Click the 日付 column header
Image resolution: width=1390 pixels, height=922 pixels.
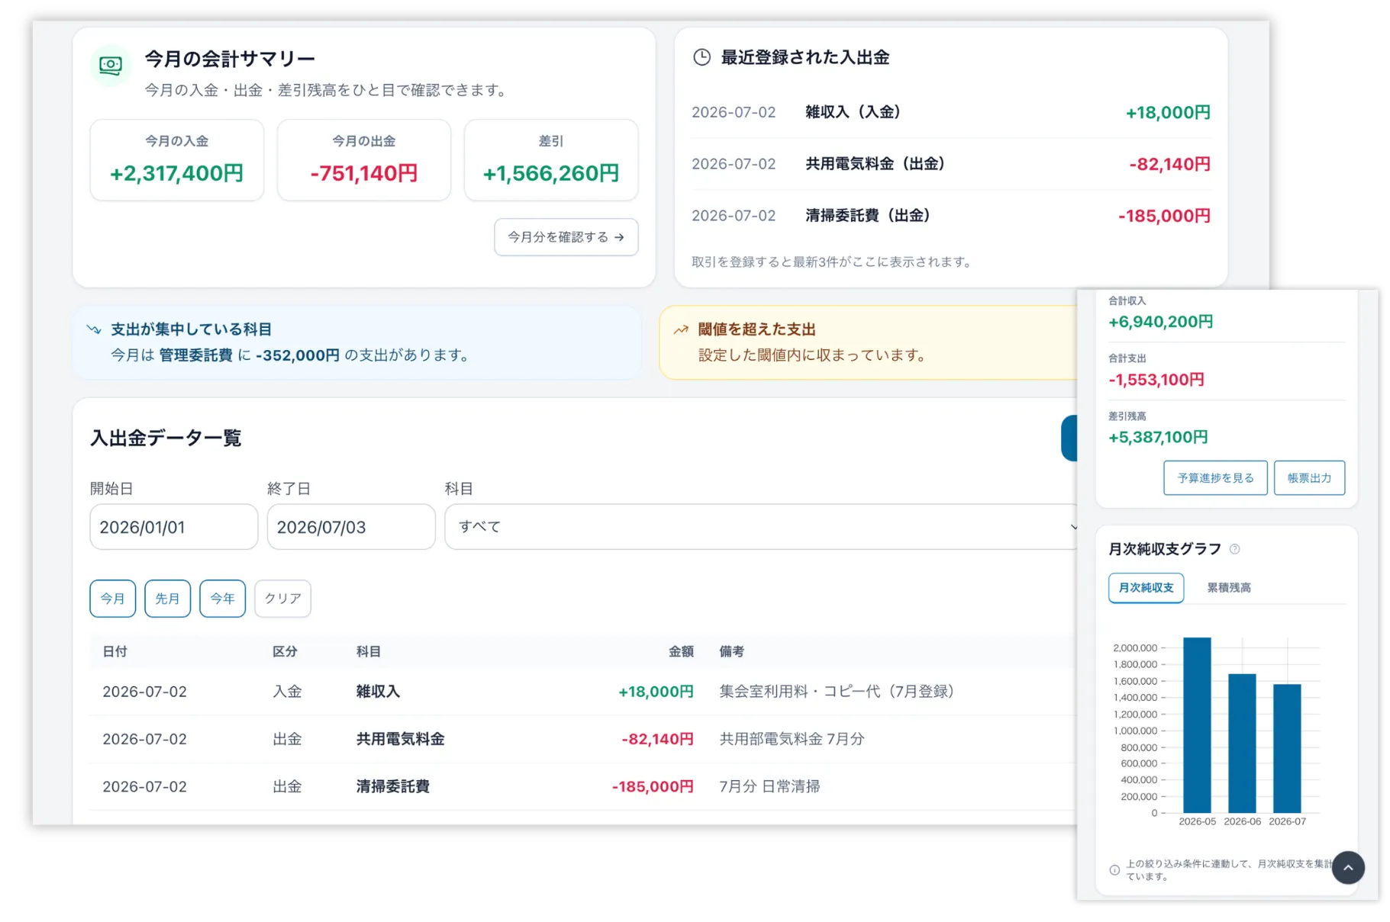click(x=114, y=652)
